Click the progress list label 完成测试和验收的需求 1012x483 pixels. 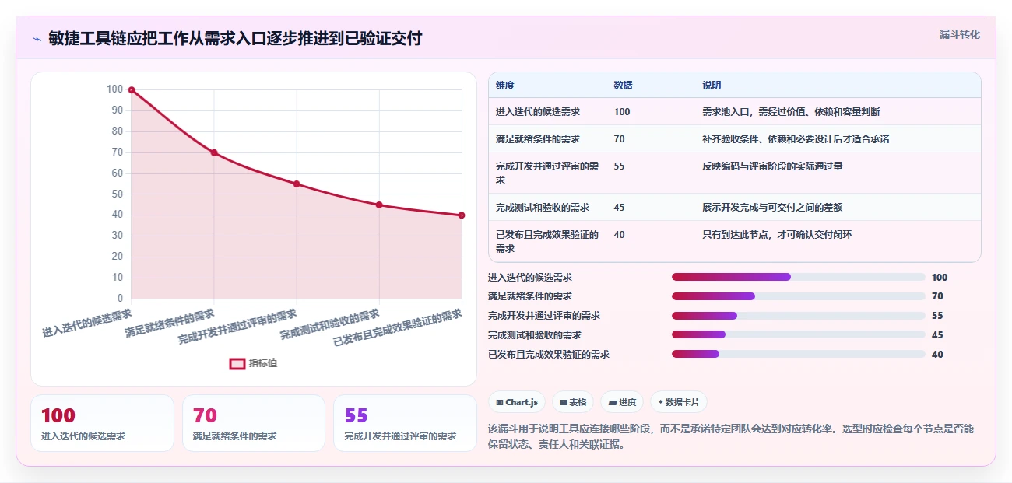535,334
